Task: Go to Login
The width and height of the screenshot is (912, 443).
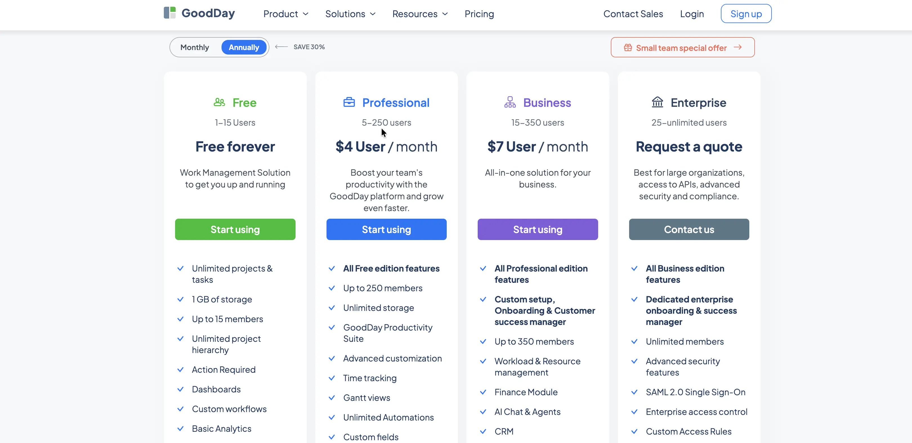Action: point(692,14)
